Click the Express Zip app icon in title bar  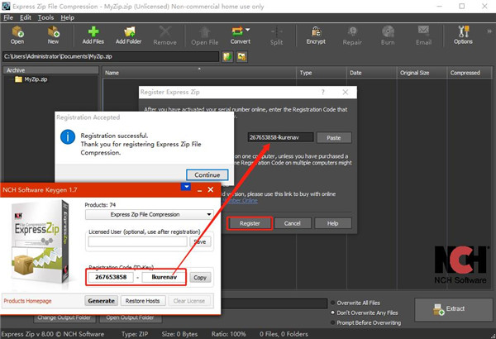[x=6, y=6]
